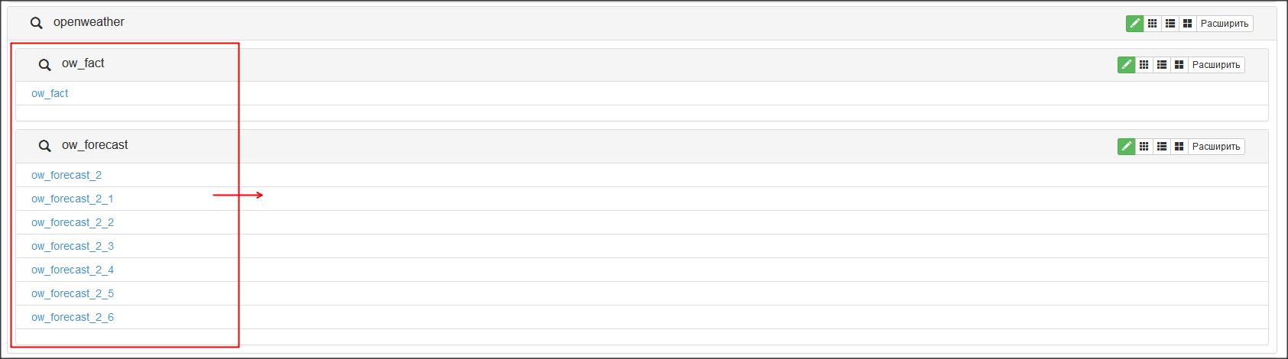The width and height of the screenshot is (1288, 359).
Task: Set ow_forecast panel to list view
Action: (1161, 147)
